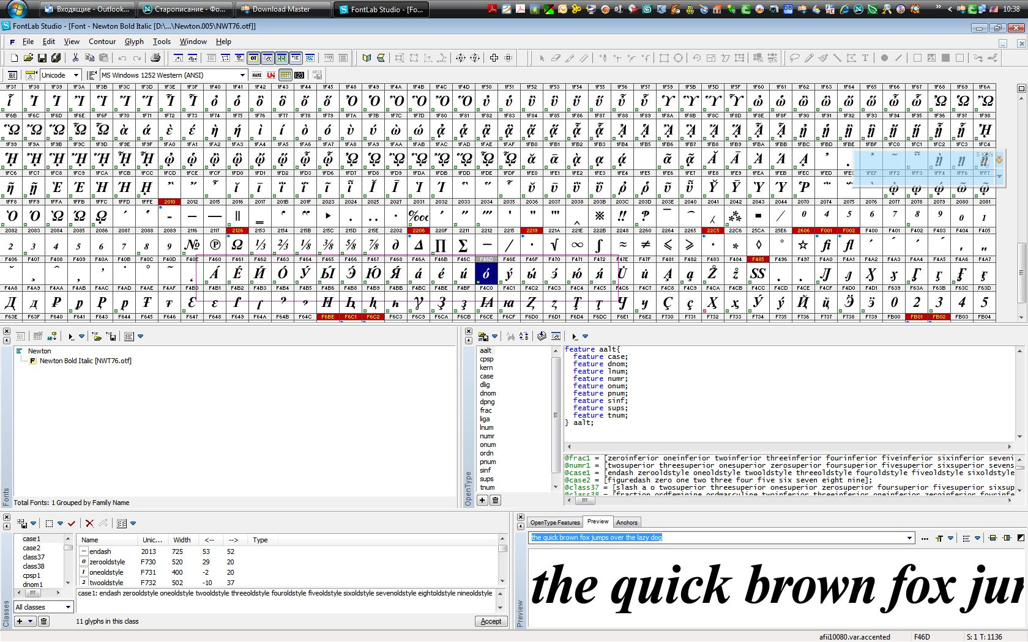Open the MS Windows 1252 Western codepage dropdown
The height and width of the screenshot is (642, 1028).
(x=242, y=75)
